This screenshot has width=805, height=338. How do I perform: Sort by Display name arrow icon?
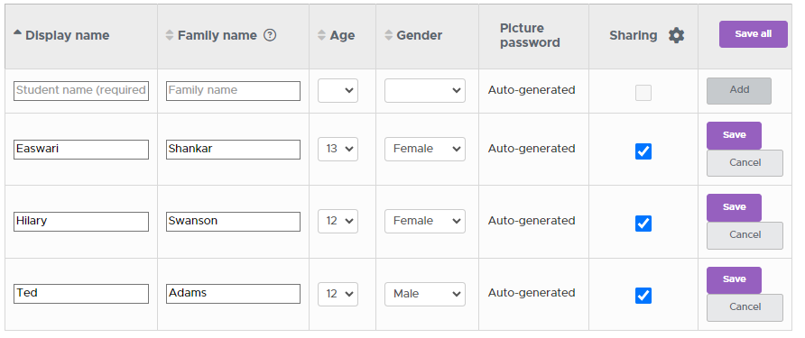tap(17, 32)
